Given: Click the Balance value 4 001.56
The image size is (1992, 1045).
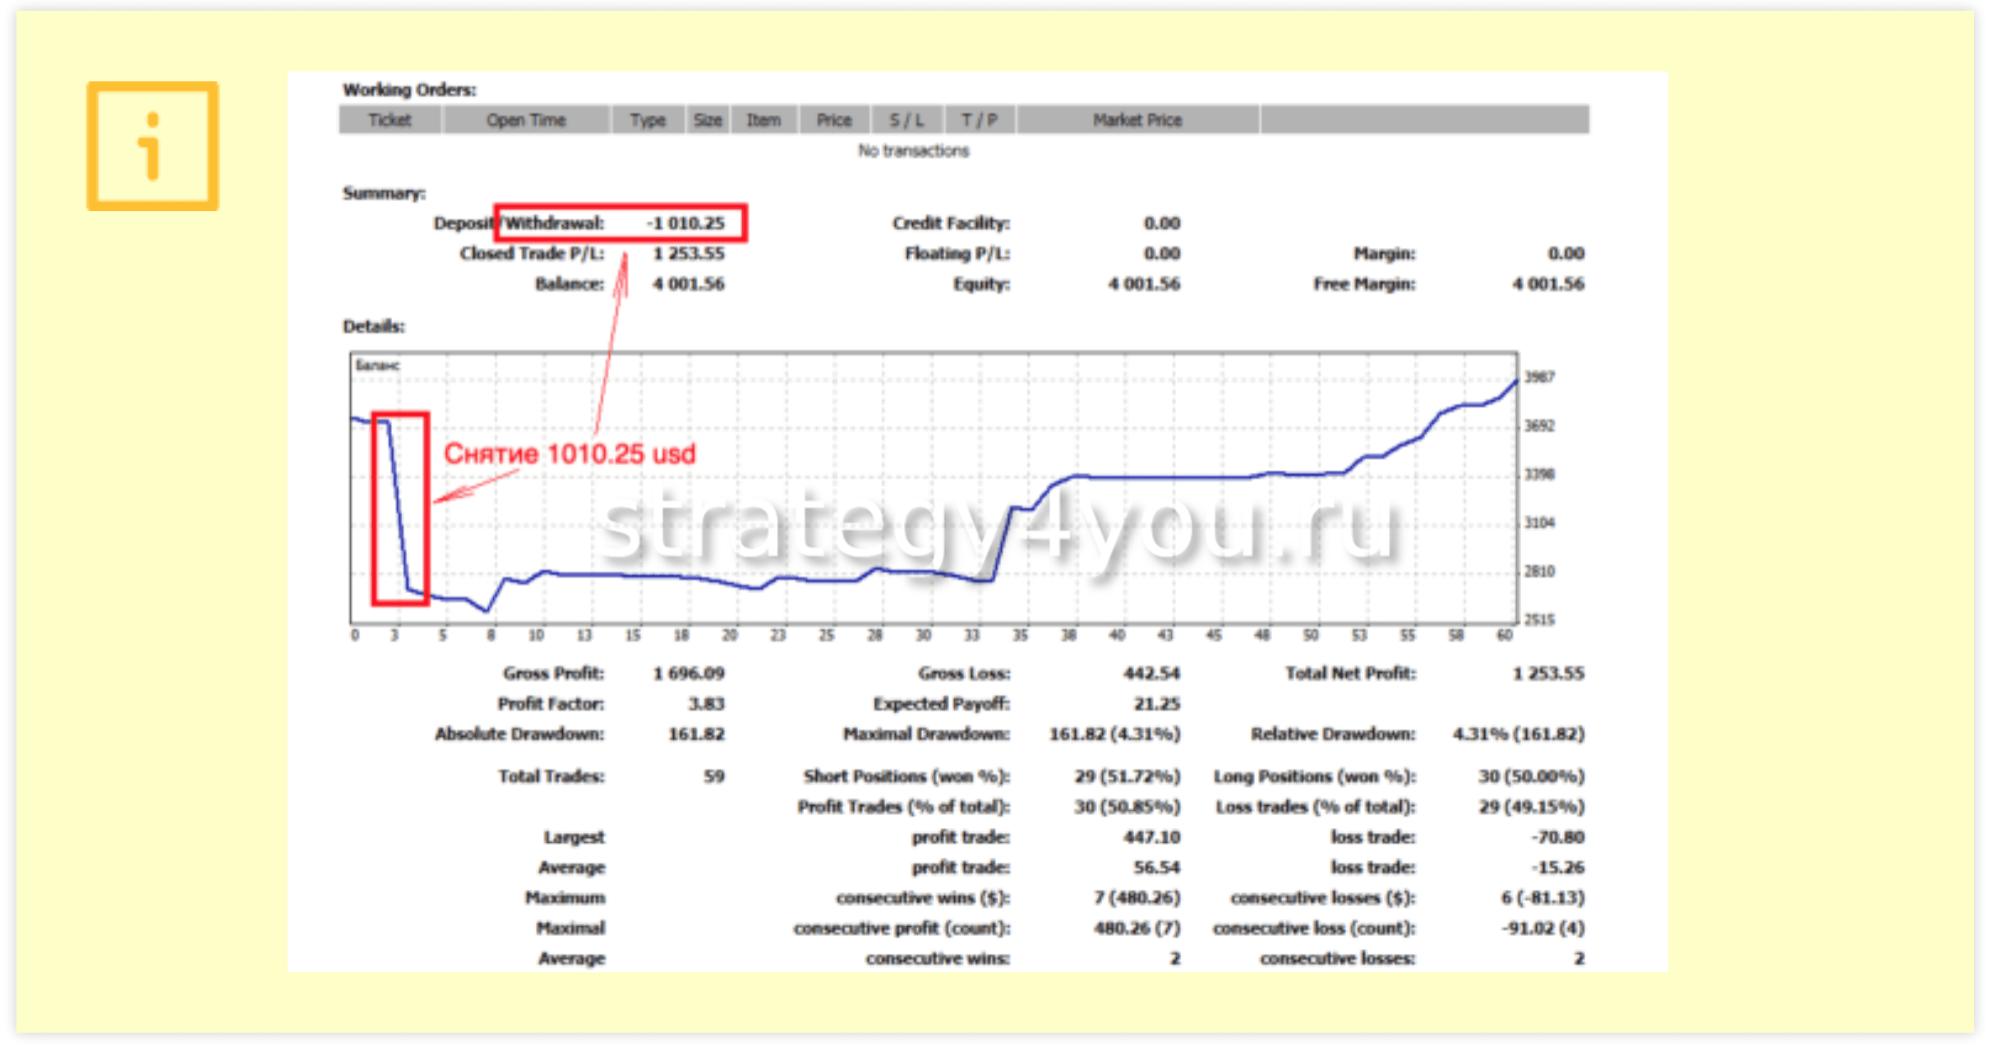Looking at the screenshot, I should [689, 284].
